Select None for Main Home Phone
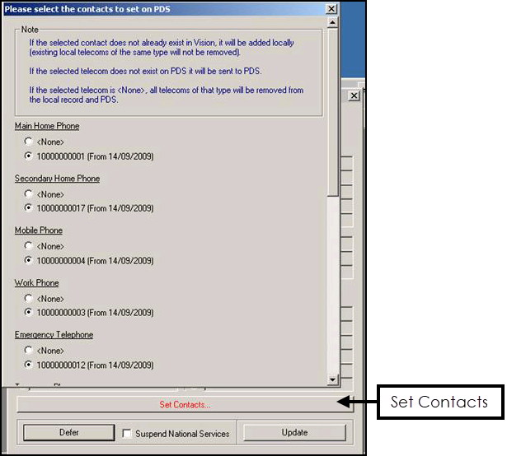This screenshot has height=456, width=507. (29, 142)
